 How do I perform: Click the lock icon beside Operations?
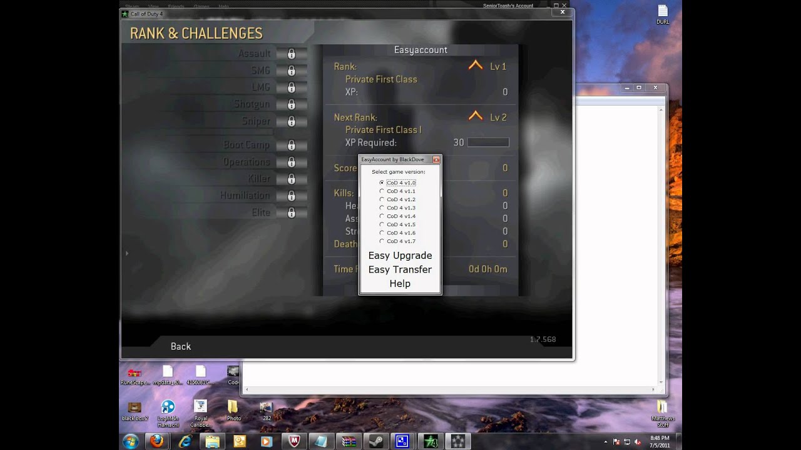coord(292,162)
